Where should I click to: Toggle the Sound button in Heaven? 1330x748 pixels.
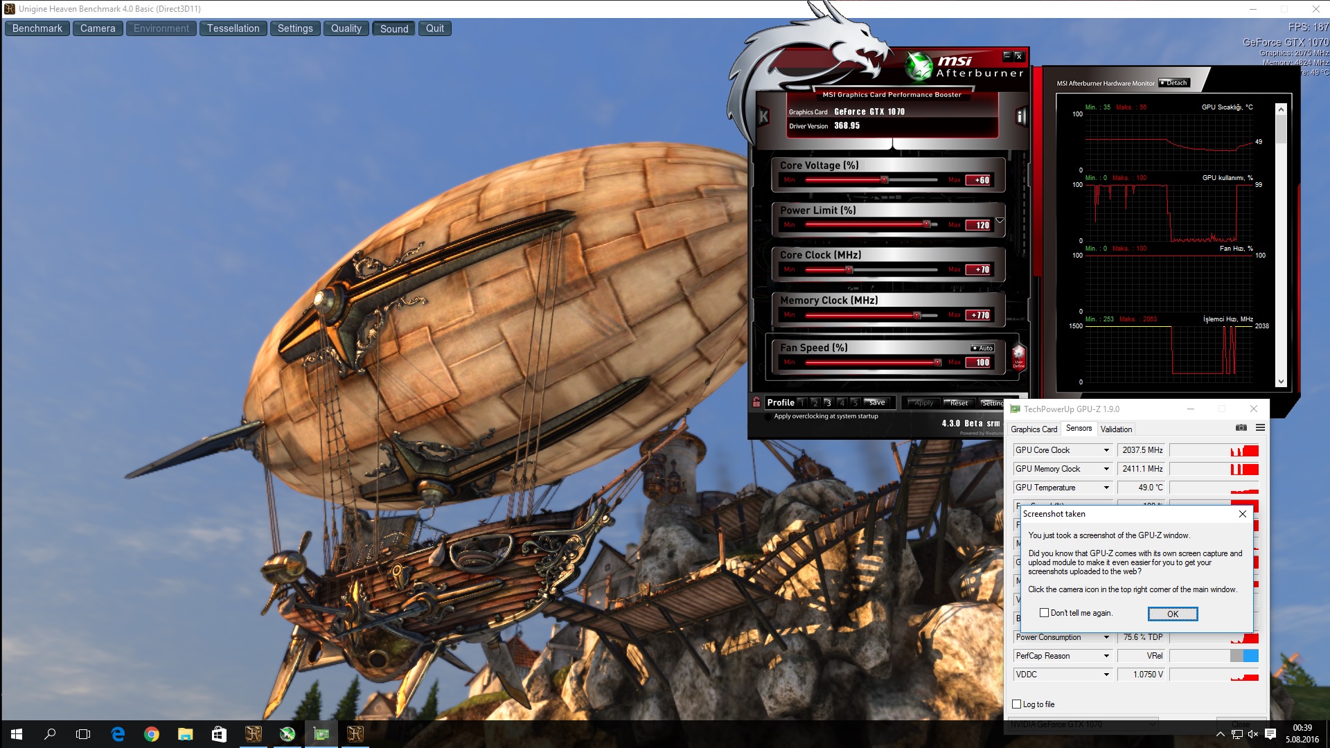coord(393,28)
